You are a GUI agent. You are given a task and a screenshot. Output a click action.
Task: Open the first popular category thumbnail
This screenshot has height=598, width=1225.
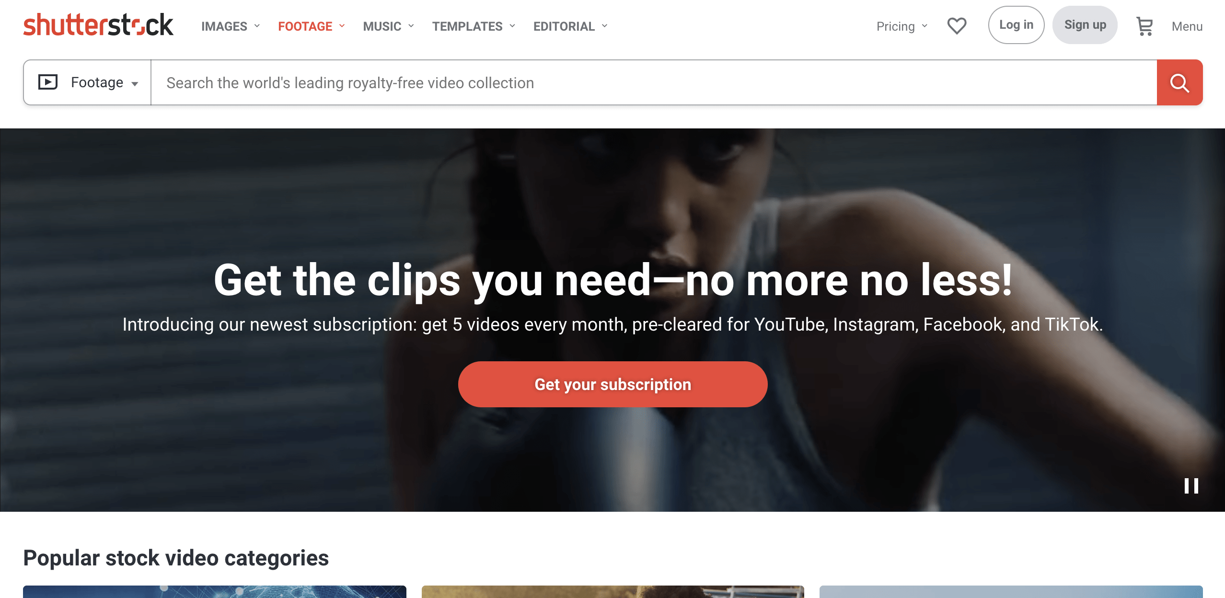(x=215, y=592)
